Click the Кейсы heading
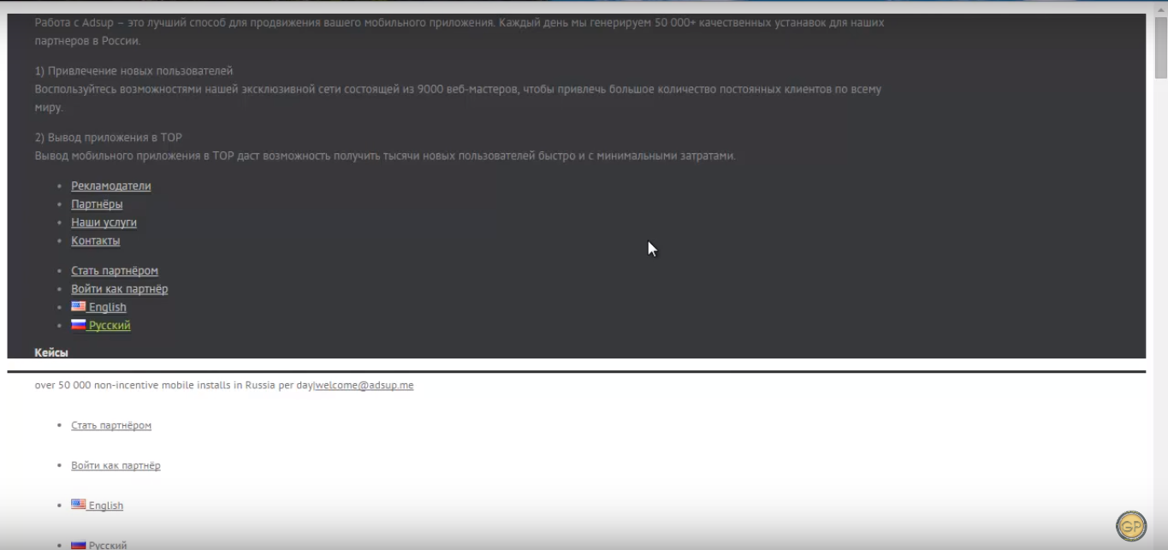 click(51, 352)
